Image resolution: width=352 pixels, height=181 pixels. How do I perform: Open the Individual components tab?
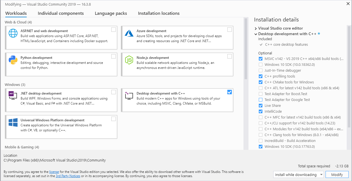click(x=61, y=13)
